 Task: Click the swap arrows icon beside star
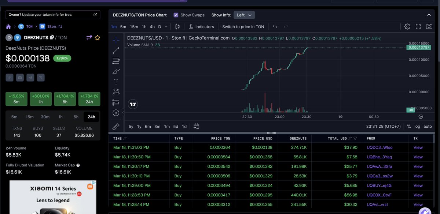pyautogui.click(x=89, y=38)
